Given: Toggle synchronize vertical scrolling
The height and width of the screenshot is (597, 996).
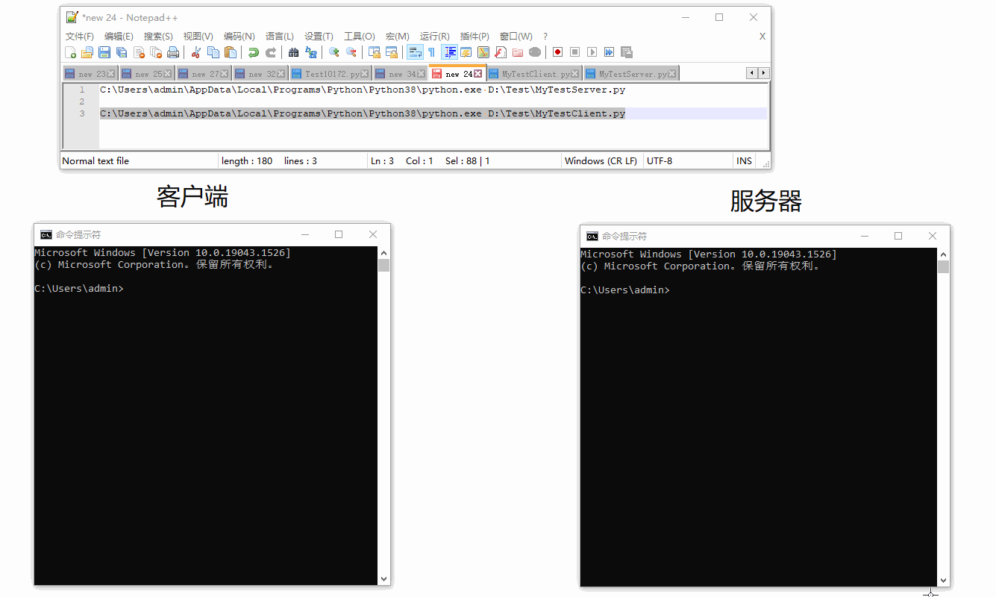Looking at the screenshot, I should 373,51.
